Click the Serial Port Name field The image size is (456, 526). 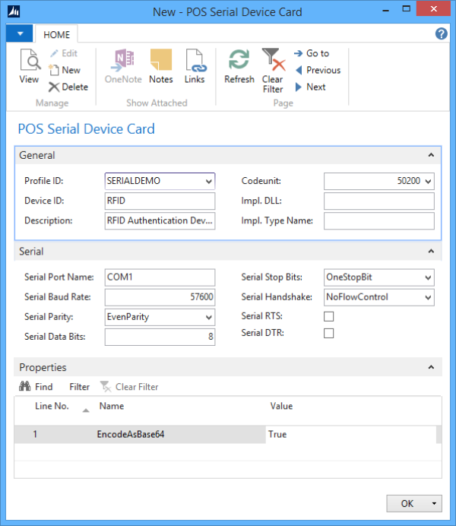(160, 277)
